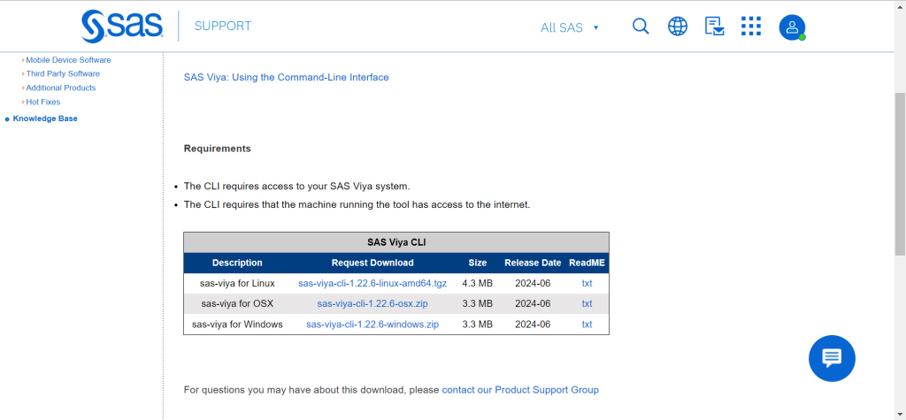Image resolution: width=906 pixels, height=420 pixels.
Task: Open the contact mail icon
Action: [714, 27]
